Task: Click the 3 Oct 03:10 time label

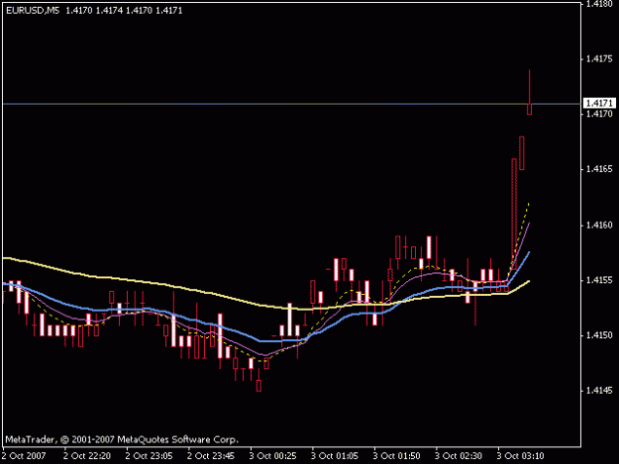Action: [x=521, y=456]
